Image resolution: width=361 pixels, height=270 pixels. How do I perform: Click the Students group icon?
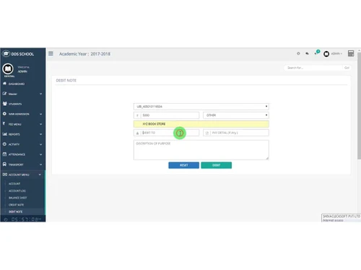[x=5, y=104]
